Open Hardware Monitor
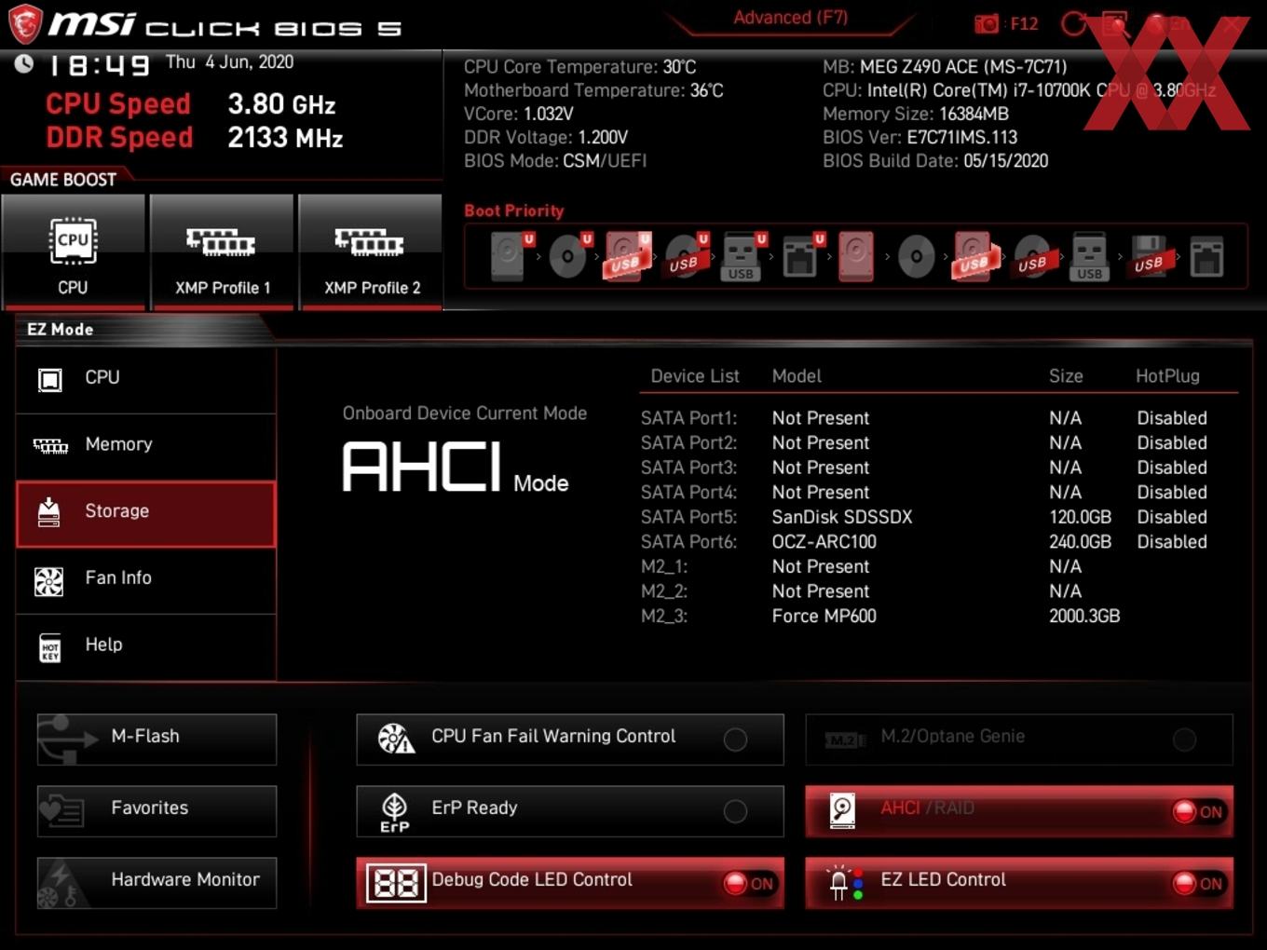 [x=157, y=883]
